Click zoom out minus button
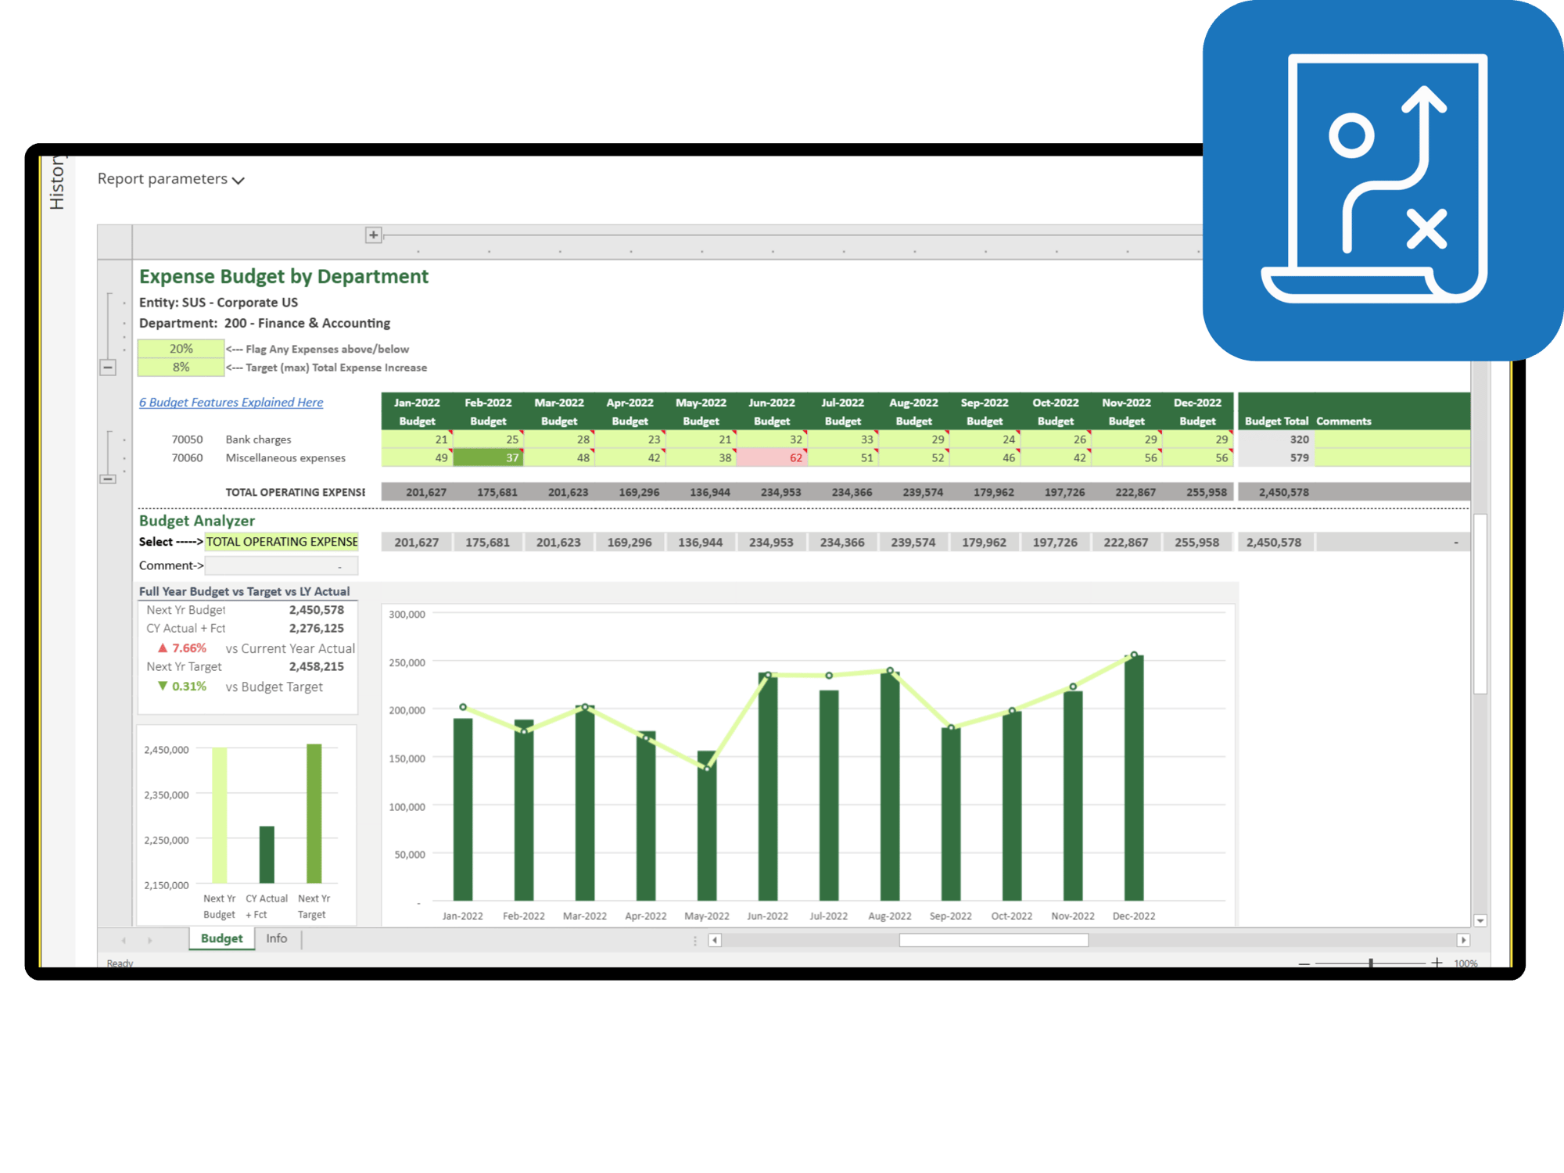1564x1173 pixels. coord(1304,963)
